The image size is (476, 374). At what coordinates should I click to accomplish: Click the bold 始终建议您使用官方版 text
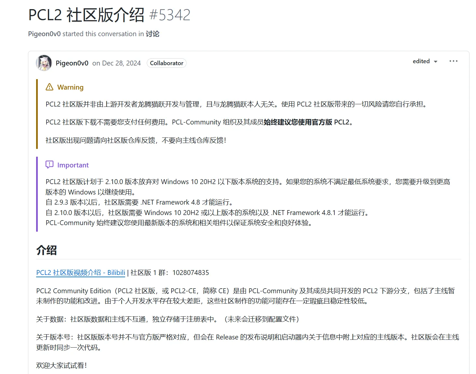coord(298,122)
